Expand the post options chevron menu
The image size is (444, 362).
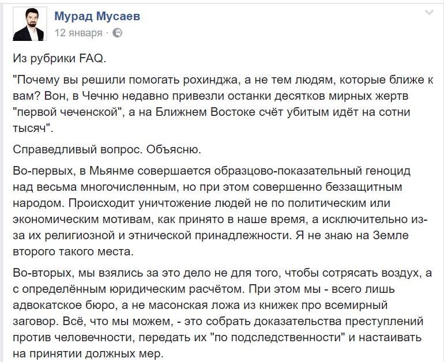[428, 13]
